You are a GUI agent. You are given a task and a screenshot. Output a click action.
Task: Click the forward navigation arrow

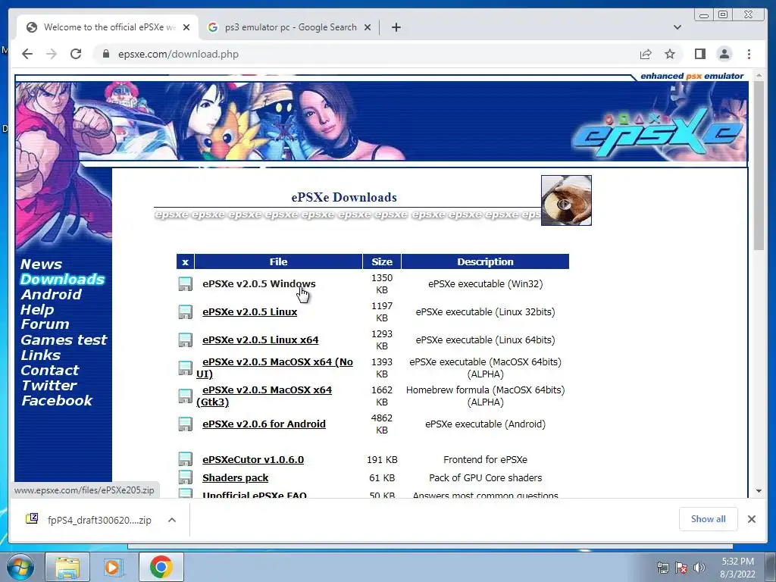coord(52,54)
